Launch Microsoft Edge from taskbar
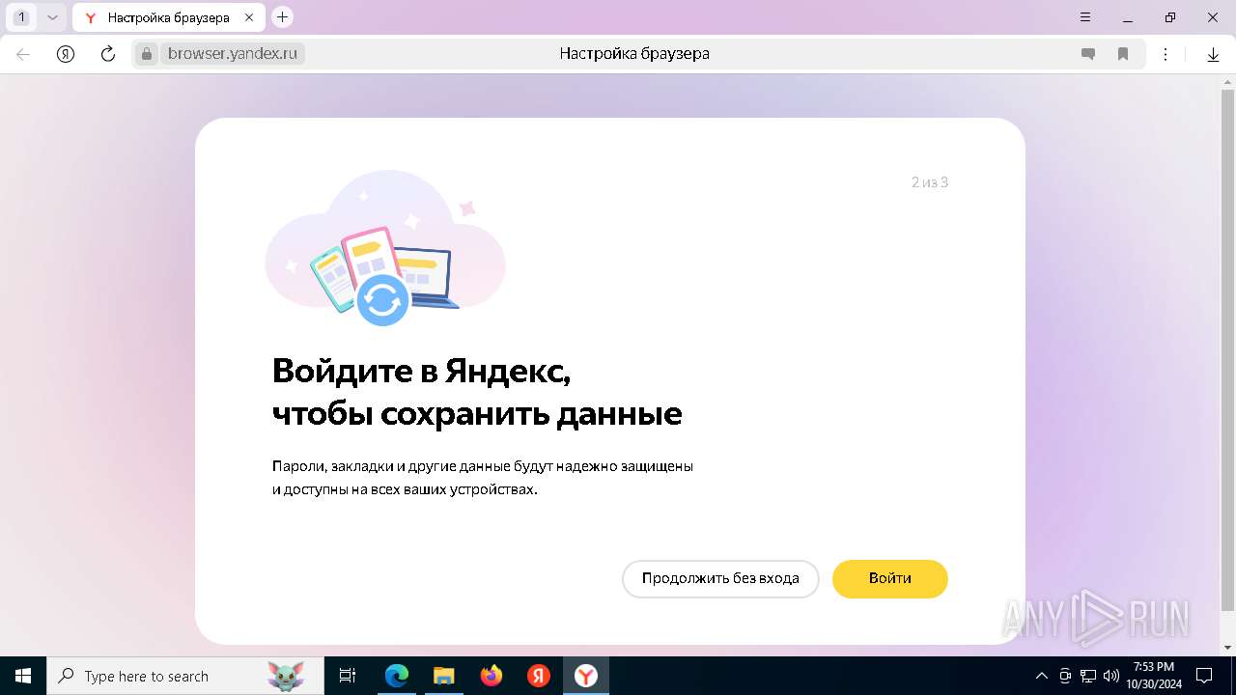The height and width of the screenshot is (695, 1236). click(x=397, y=676)
